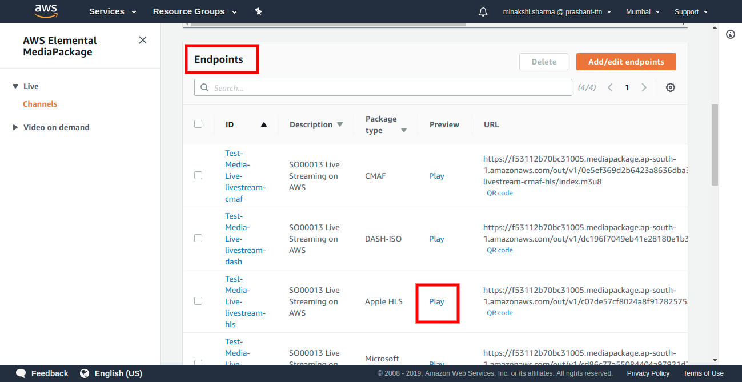Show QR code for DASH-ISO endpoint
742x382 pixels.
tap(500, 250)
